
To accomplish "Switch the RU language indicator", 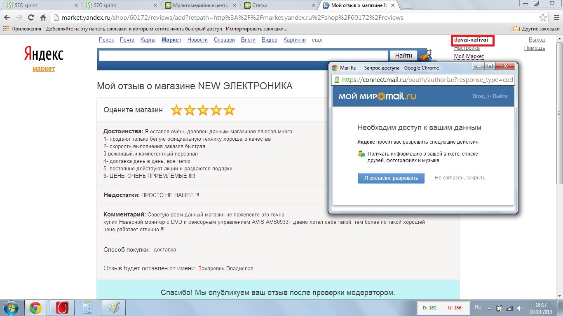I will click(478, 307).
